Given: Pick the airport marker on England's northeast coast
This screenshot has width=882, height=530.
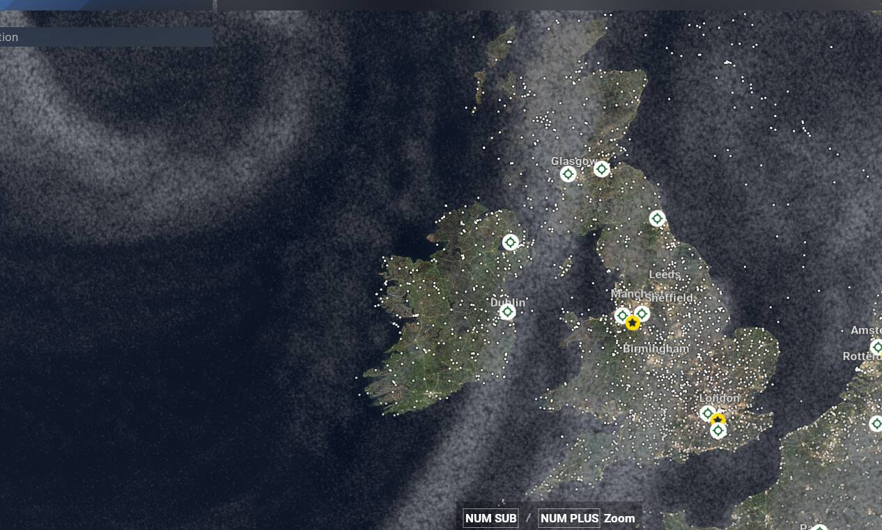Looking at the screenshot, I should 657,219.
